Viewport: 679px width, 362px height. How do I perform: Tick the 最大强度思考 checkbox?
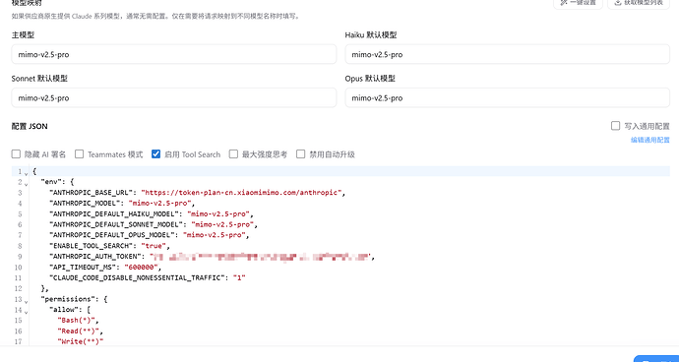click(x=233, y=154)
